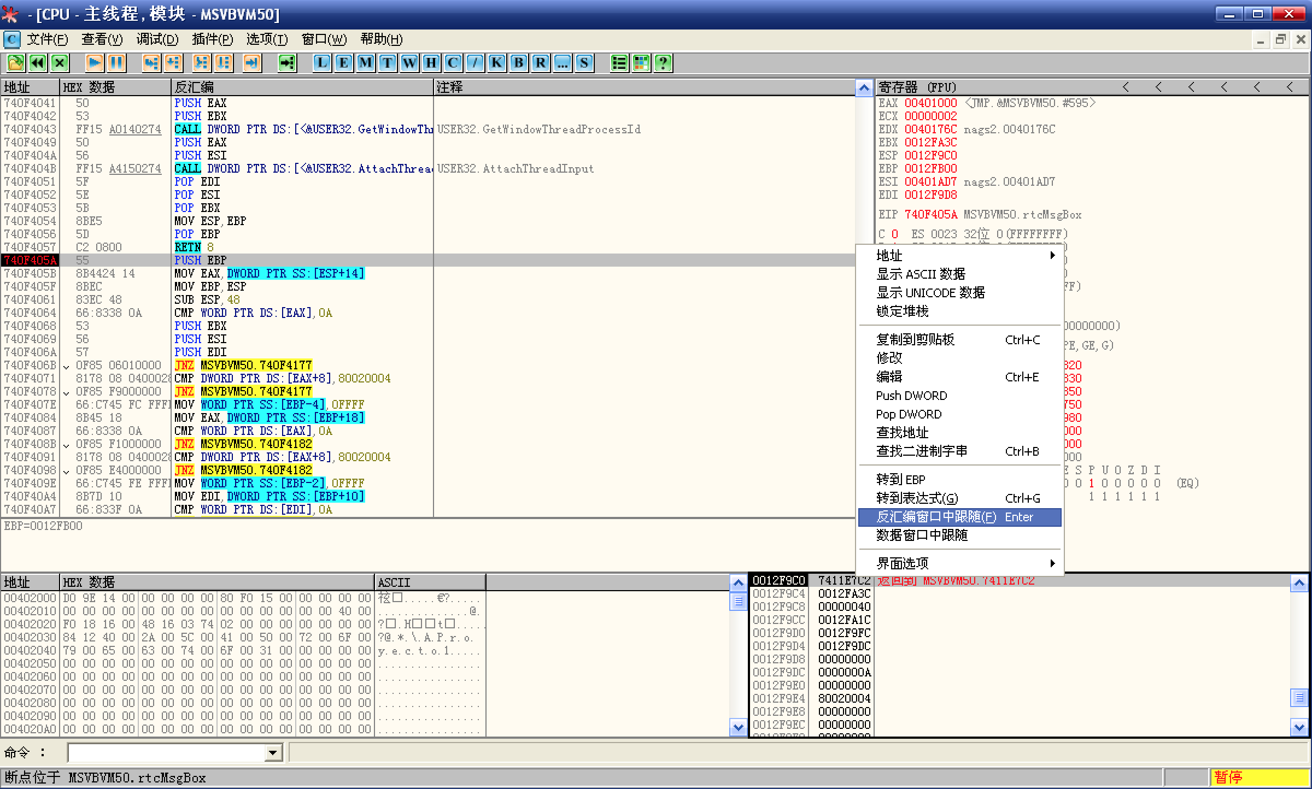
Task: Click the Pause execution icon
Action: [116, 63]
